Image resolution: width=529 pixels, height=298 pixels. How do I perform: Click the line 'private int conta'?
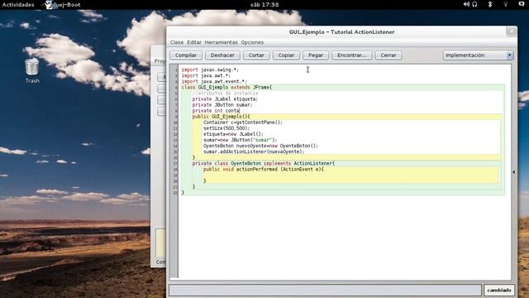(216, 110)
